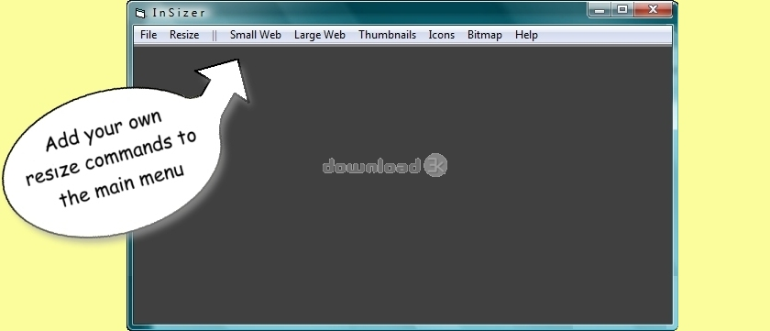
Task: Click empty menu bar area right of Help
Action: tap(605, 35)
